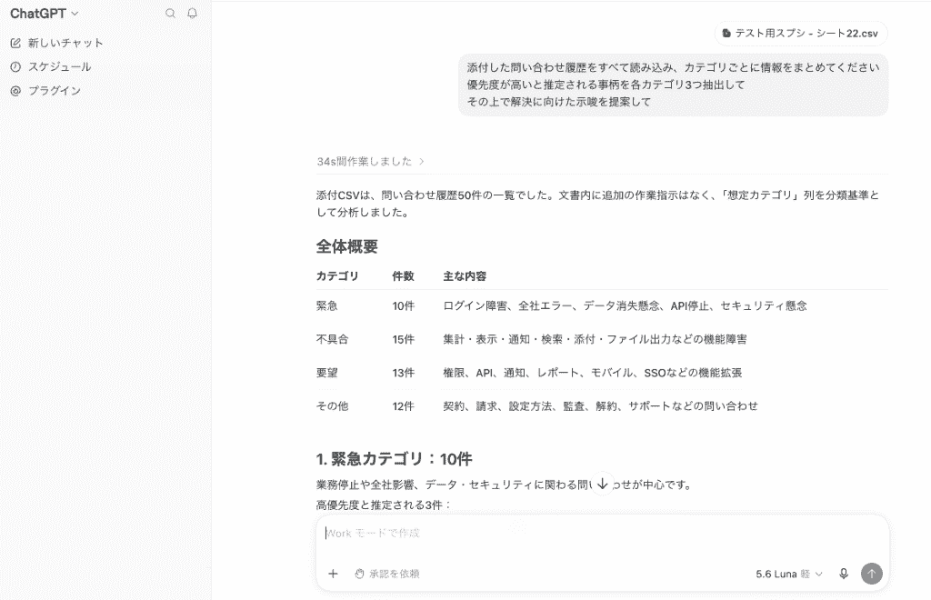Click the new chat pencil icon
Screen dimensions: 931x600
coord(15,43)
